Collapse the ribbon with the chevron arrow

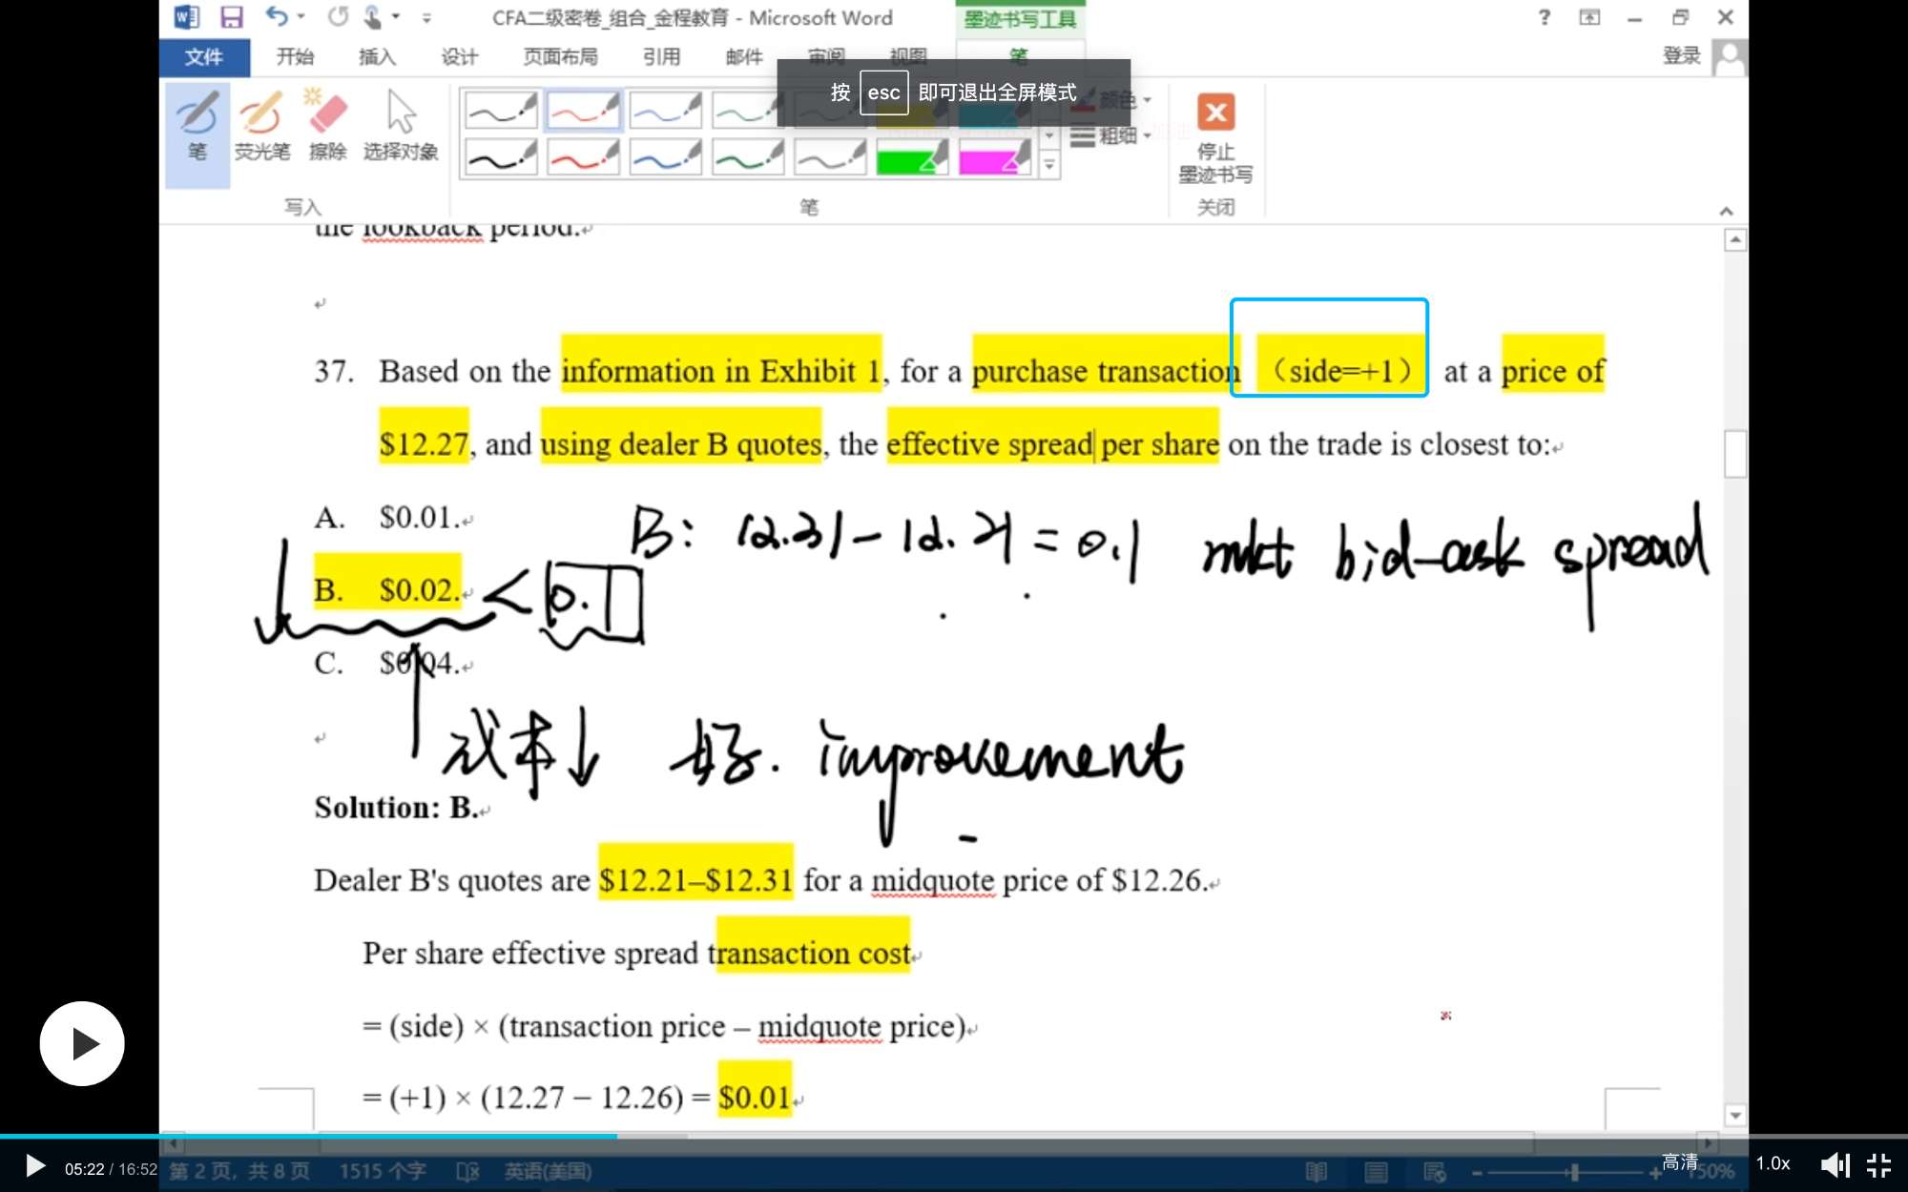pyautogui.click(x=1726, y=211)
